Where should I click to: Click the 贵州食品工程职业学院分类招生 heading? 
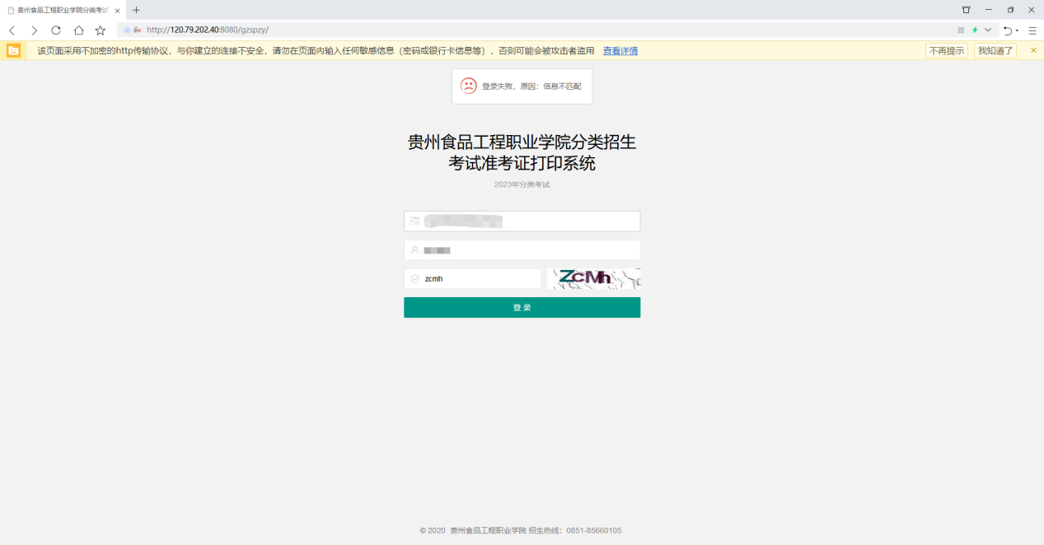point(522,142)
